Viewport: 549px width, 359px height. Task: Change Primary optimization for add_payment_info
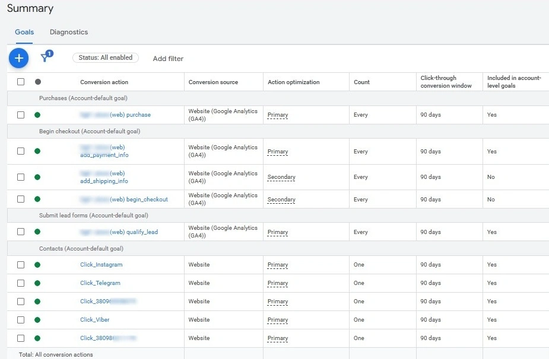(x=277, y=152)
